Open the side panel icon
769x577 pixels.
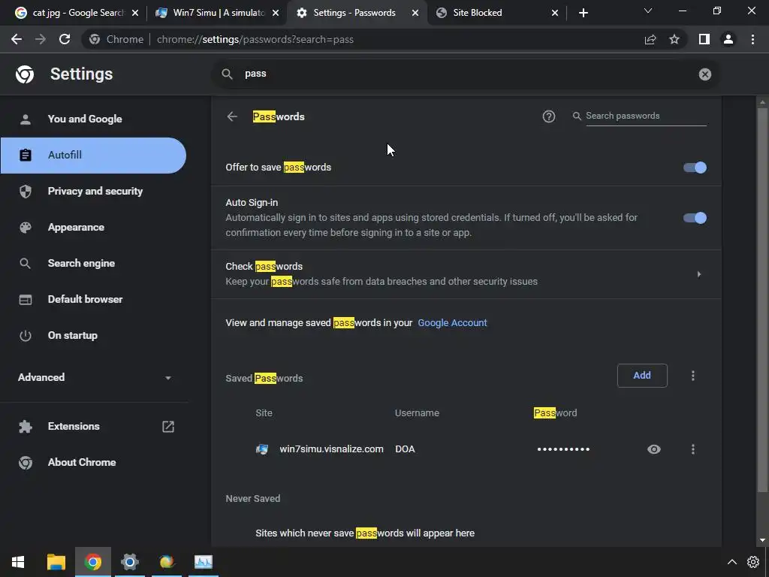(x=704, y=39)
